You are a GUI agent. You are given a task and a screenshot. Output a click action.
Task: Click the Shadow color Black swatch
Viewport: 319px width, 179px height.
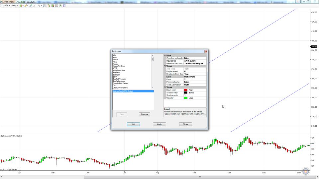(x=185, y=92)
